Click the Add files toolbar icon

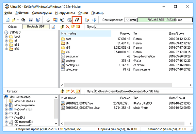tap(87, 20)
